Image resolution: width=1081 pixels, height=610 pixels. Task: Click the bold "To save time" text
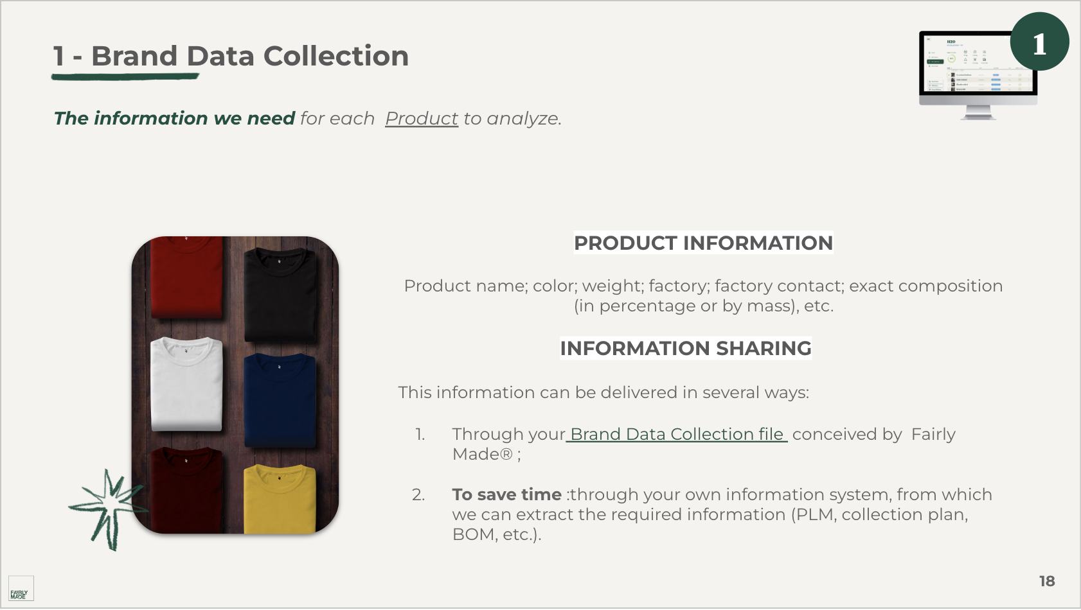[506, 494]
